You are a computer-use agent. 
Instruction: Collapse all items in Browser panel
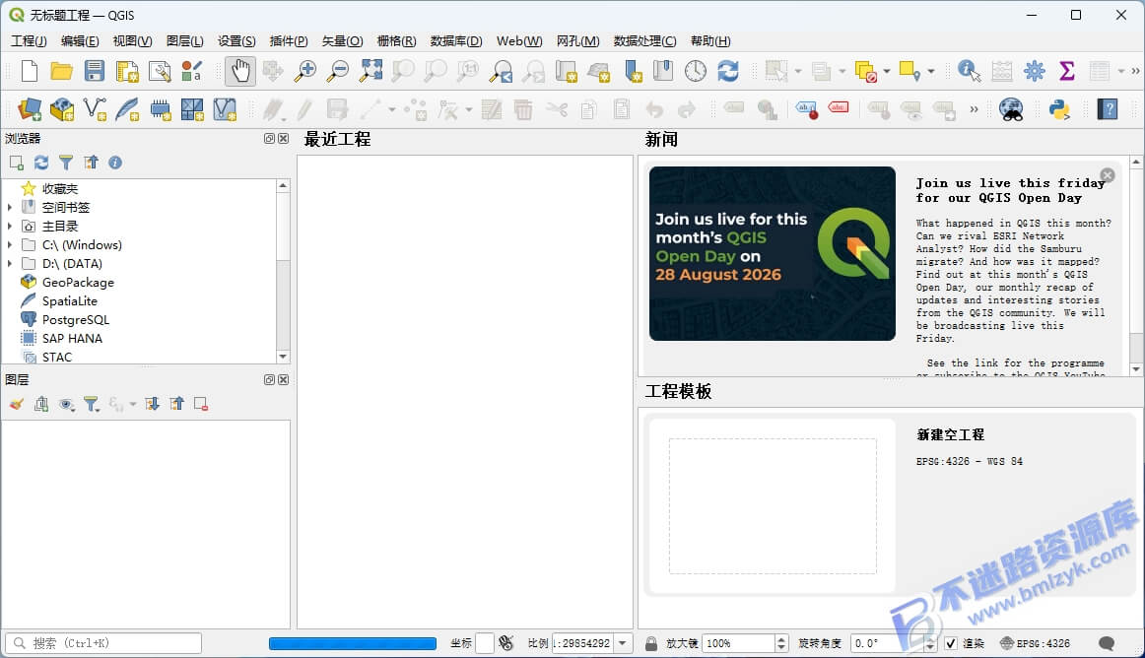(x=91, y=163)
